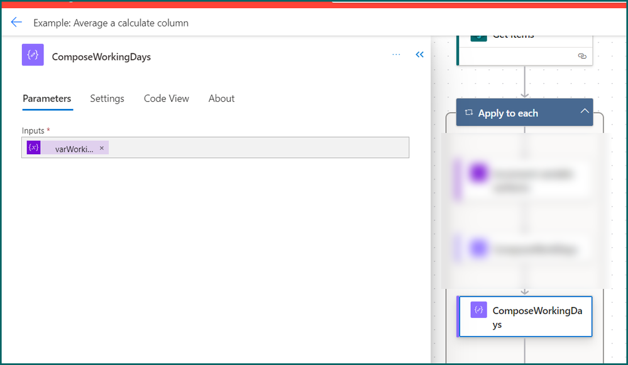Remove the varWorki... token with X

point(102,148)
